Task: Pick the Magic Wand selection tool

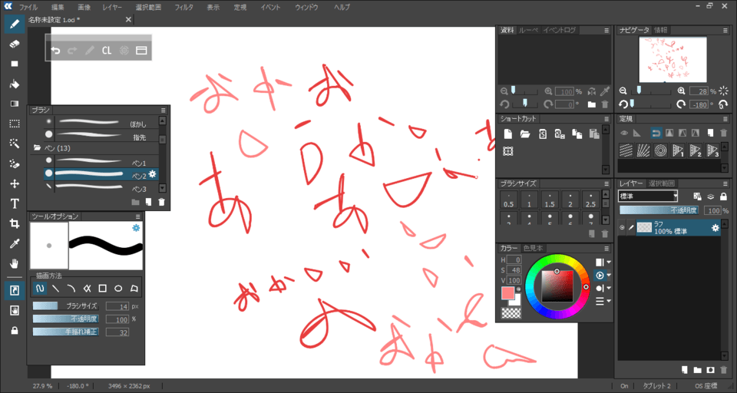Action: pos(14,144)
